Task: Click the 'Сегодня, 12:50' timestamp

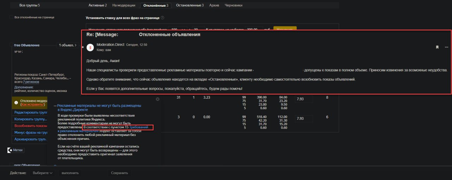Action: [x=137, y=45]
